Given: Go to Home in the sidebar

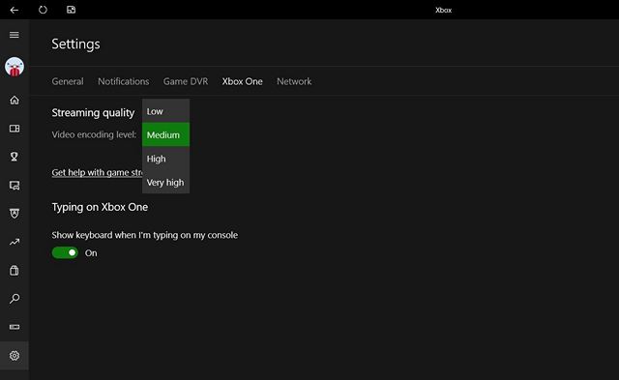Looking at the screenshot, I should tap(15, 101).
